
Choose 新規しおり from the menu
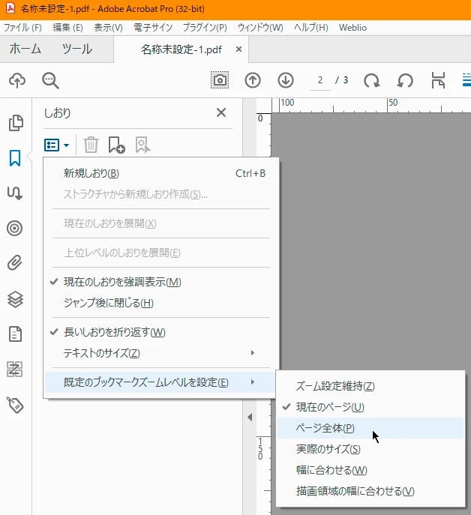click(161, 173)
